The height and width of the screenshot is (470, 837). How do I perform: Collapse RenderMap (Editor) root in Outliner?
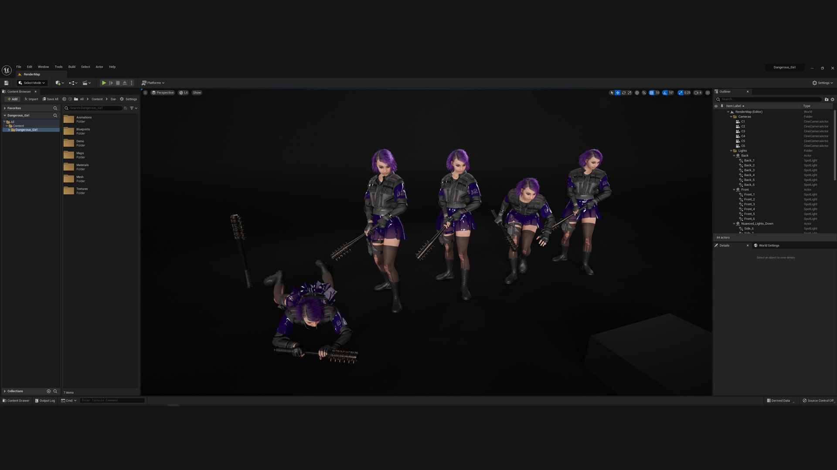point(728,112)
